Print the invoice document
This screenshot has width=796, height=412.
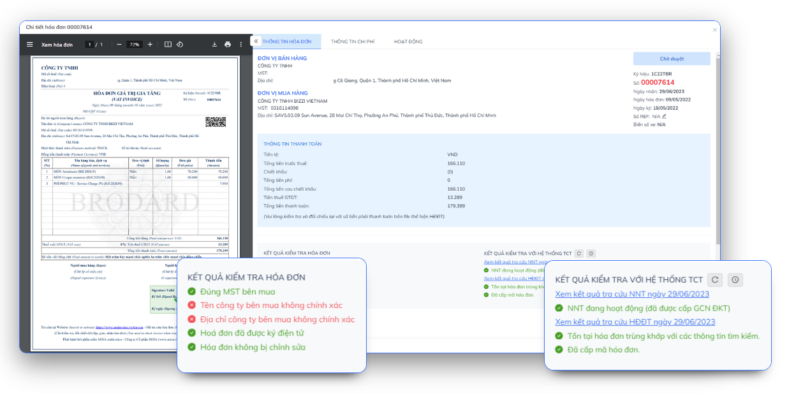228,45
